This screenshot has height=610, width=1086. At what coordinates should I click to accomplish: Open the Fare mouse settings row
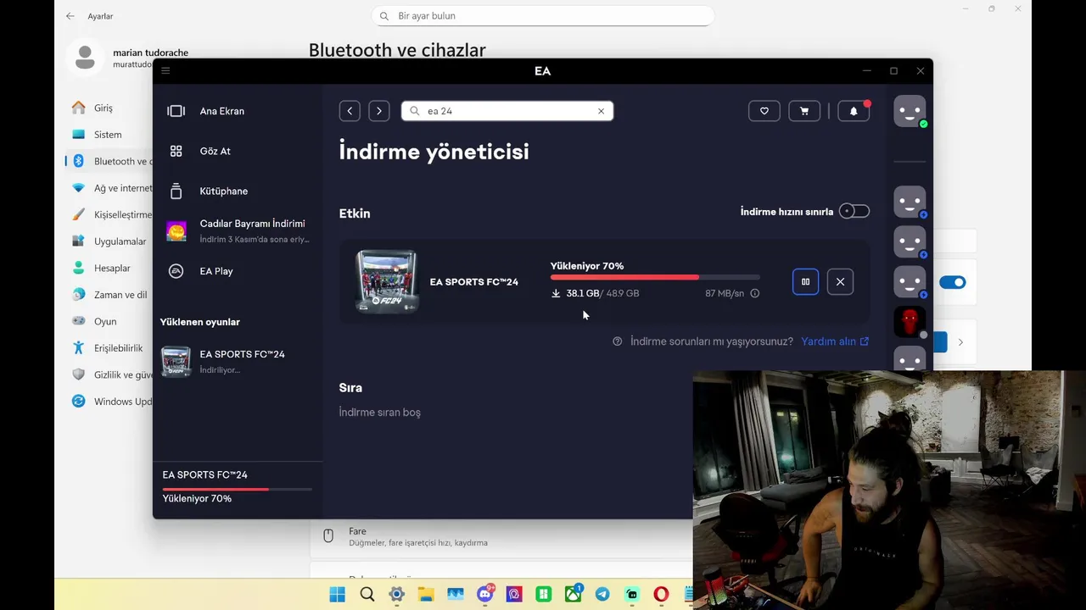[x=501, y=536]
